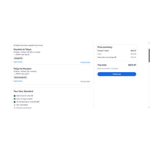Click the Above average CO₂ badge

point(20,77)
